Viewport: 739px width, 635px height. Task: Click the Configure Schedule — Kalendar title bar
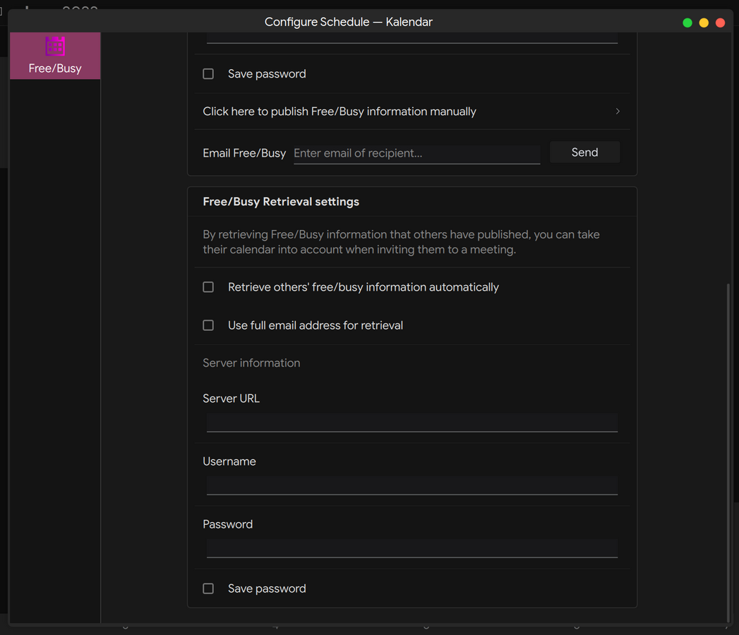[349, 22]
